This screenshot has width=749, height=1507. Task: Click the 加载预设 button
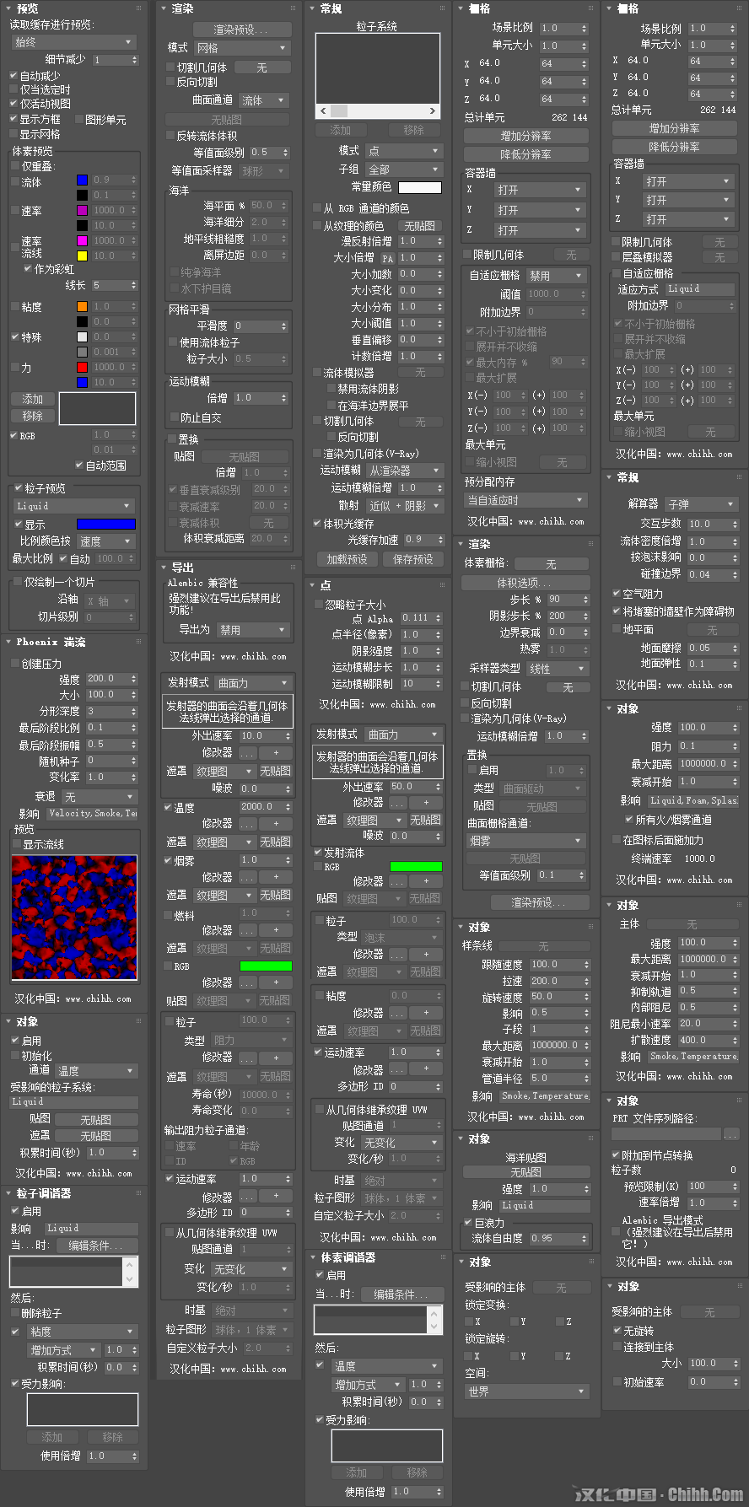coord(348,559)
